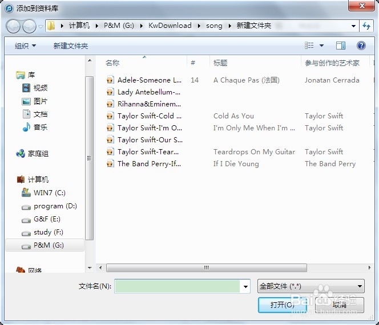This screenshot has height=325, width=379.
Task: Select the Taylor Swift-Tear... file
Action: pyautogui.click(x=143, y=152)
